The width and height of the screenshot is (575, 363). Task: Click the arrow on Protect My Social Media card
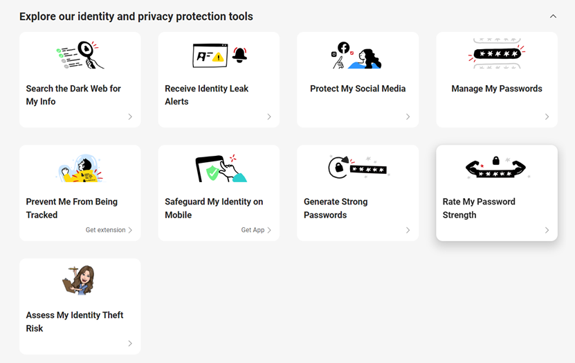click(x=408, y=117)
